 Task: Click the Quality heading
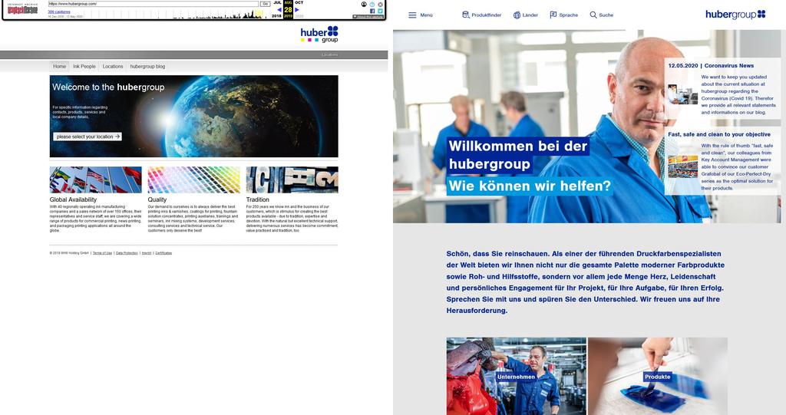point(157,199)
